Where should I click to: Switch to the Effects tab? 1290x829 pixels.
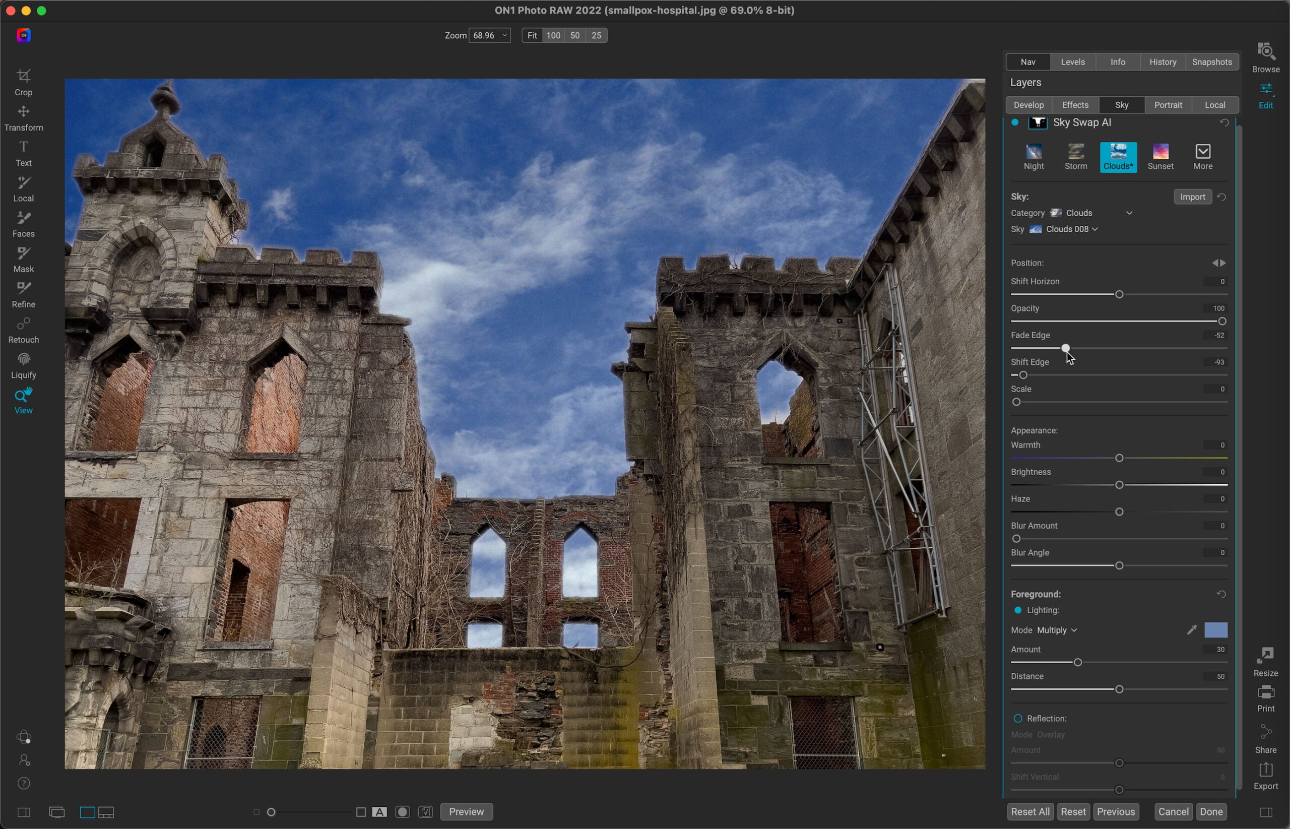(x=1076, y=104)
